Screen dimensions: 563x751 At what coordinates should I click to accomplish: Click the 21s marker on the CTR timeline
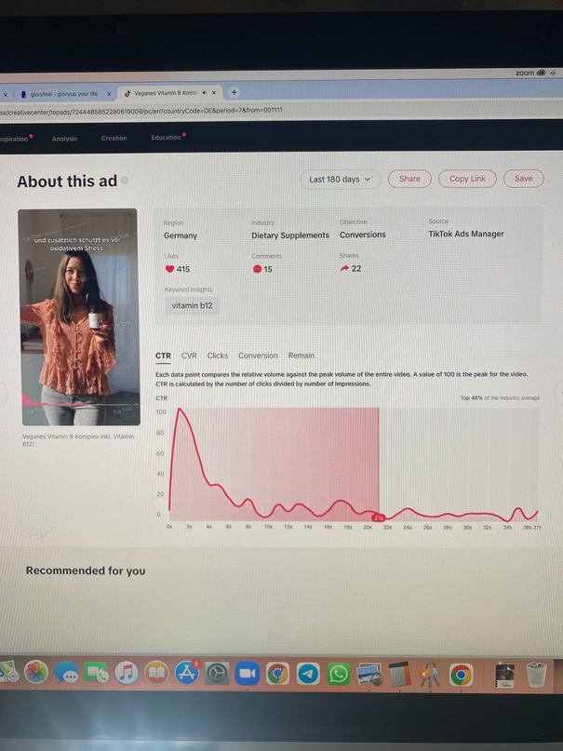379,517
